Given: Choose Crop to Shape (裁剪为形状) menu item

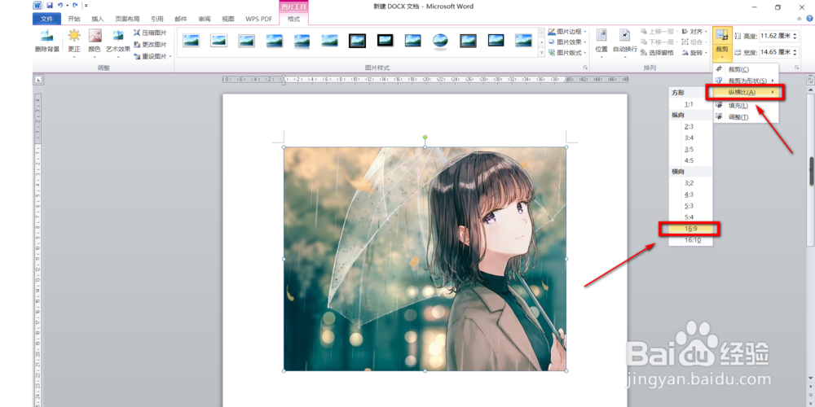Looking at the screenshot, I should coord(746,81).
